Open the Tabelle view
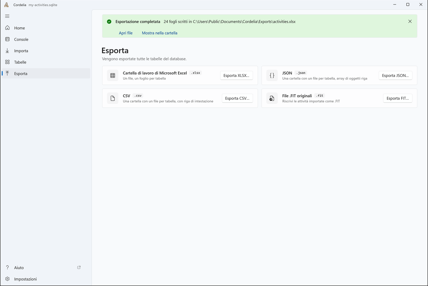 46,62
